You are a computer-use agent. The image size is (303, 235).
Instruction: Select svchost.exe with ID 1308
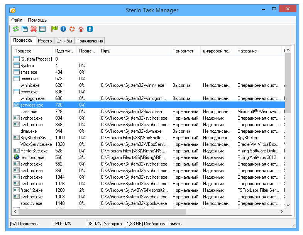click(x=149, y=197)
